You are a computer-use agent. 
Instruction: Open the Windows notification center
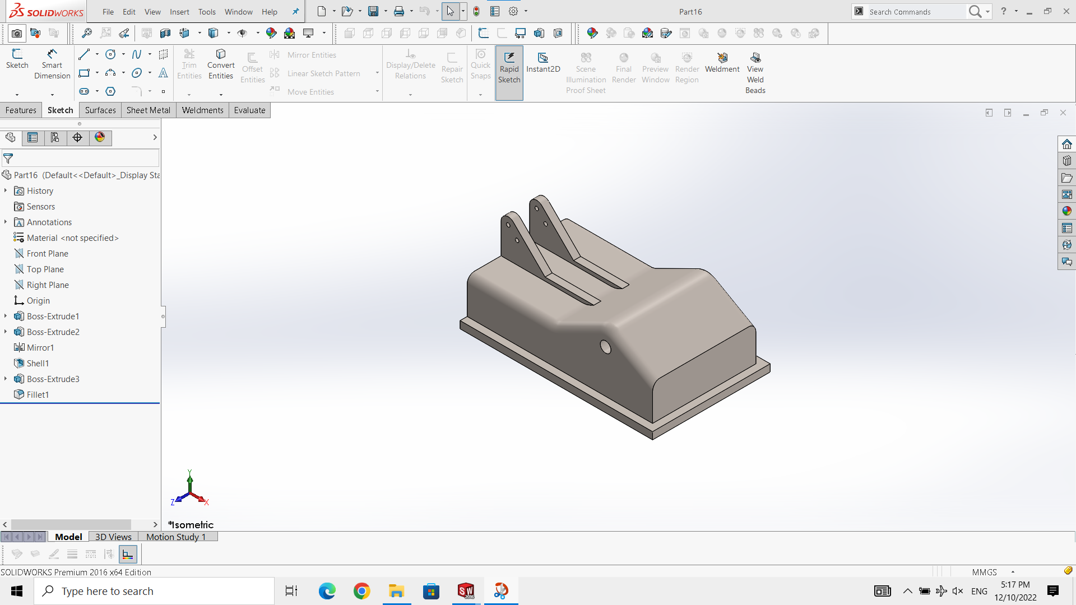[1053, 591]
